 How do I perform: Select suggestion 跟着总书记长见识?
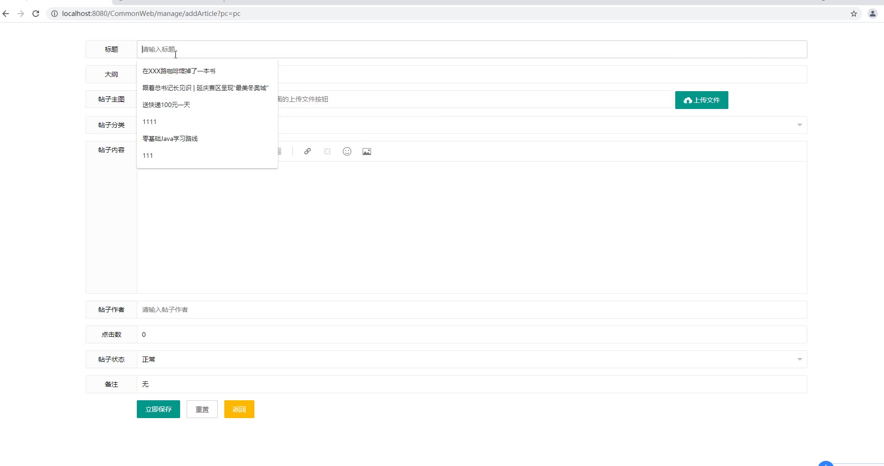207,88
